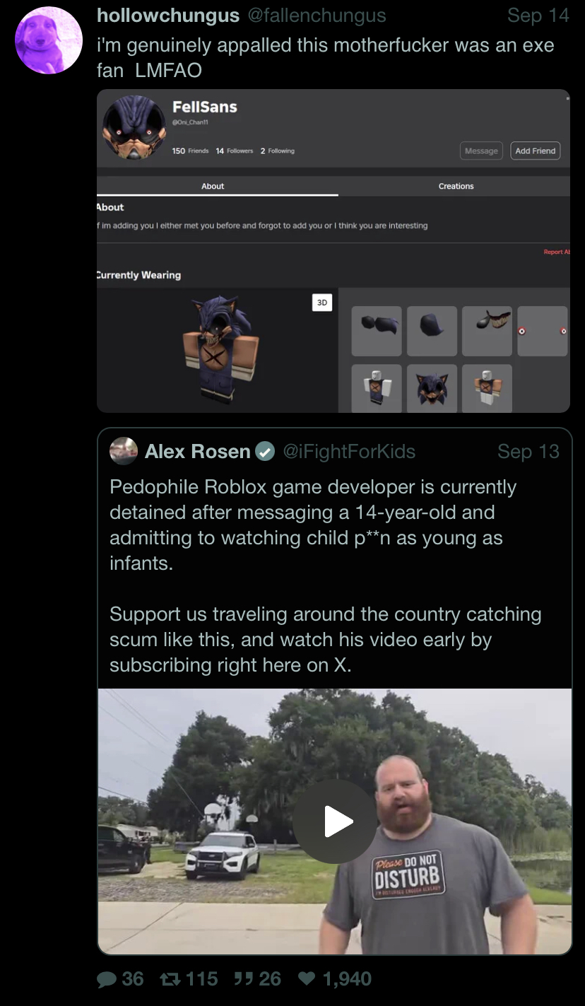The height and width of the screenshot is (1006, 585).
Task: Open @fallenchungus handle link
Action: [317, 16]
